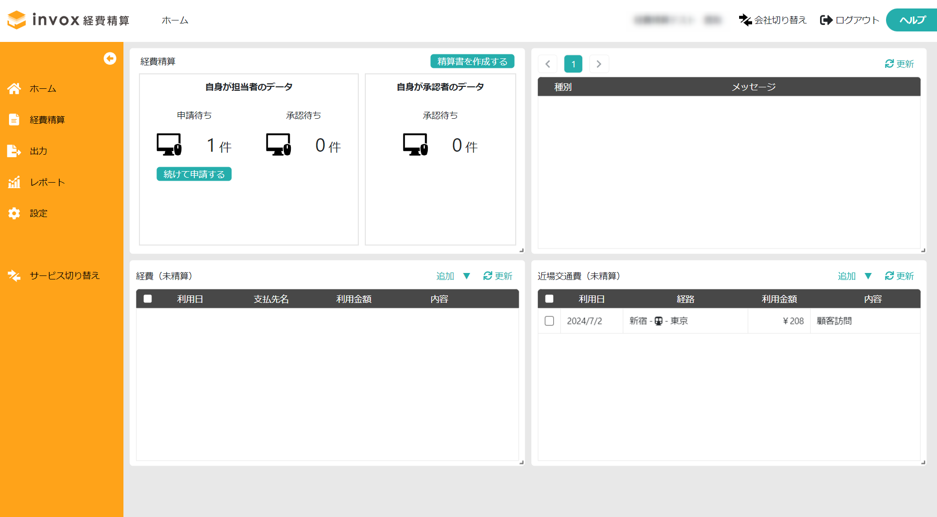Click monitor icon under 自身が担当者 承認待ち
This screenshot has height=517, width=937.
coord(278,145)
